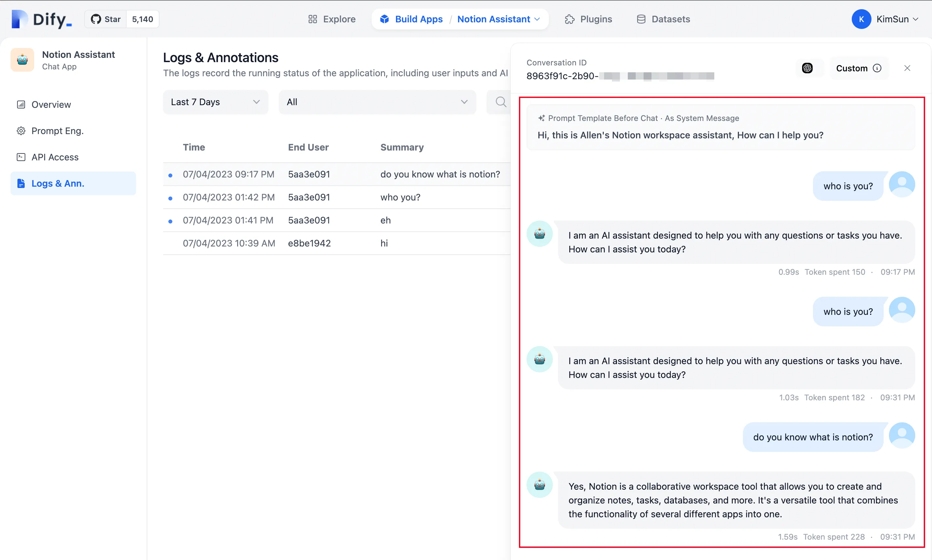Click the Custom info icon
This screenshot has width=932, height=560.
[x=877, y=68]
